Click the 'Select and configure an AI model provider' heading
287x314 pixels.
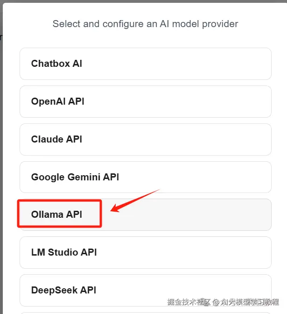[145, 24]
